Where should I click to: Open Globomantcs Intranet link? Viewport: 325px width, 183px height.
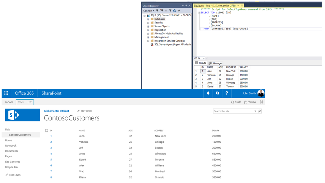pos(56,111)
